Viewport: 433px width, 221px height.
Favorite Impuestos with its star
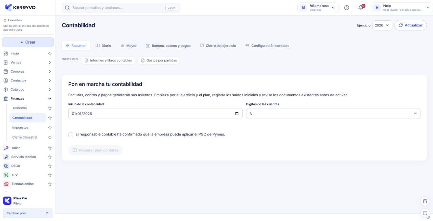click(50, 128)
